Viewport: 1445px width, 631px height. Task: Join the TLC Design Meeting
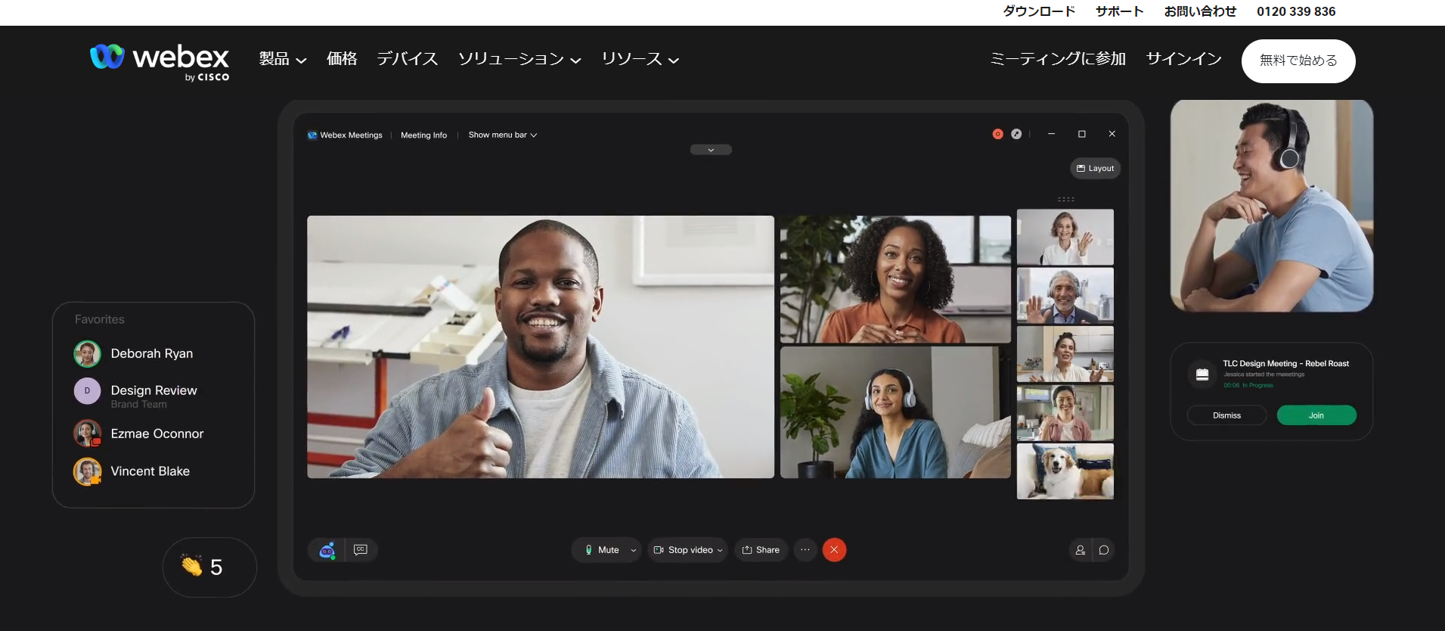tap(1316, 415)
